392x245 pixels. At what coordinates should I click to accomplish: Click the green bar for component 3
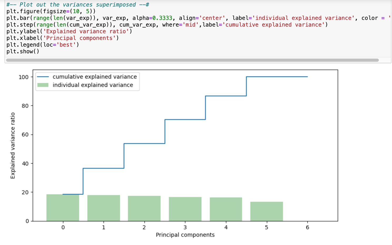pos(185,209)
